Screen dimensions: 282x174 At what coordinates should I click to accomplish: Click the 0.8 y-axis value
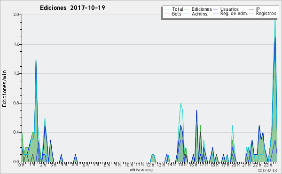[x=16, y=103]
